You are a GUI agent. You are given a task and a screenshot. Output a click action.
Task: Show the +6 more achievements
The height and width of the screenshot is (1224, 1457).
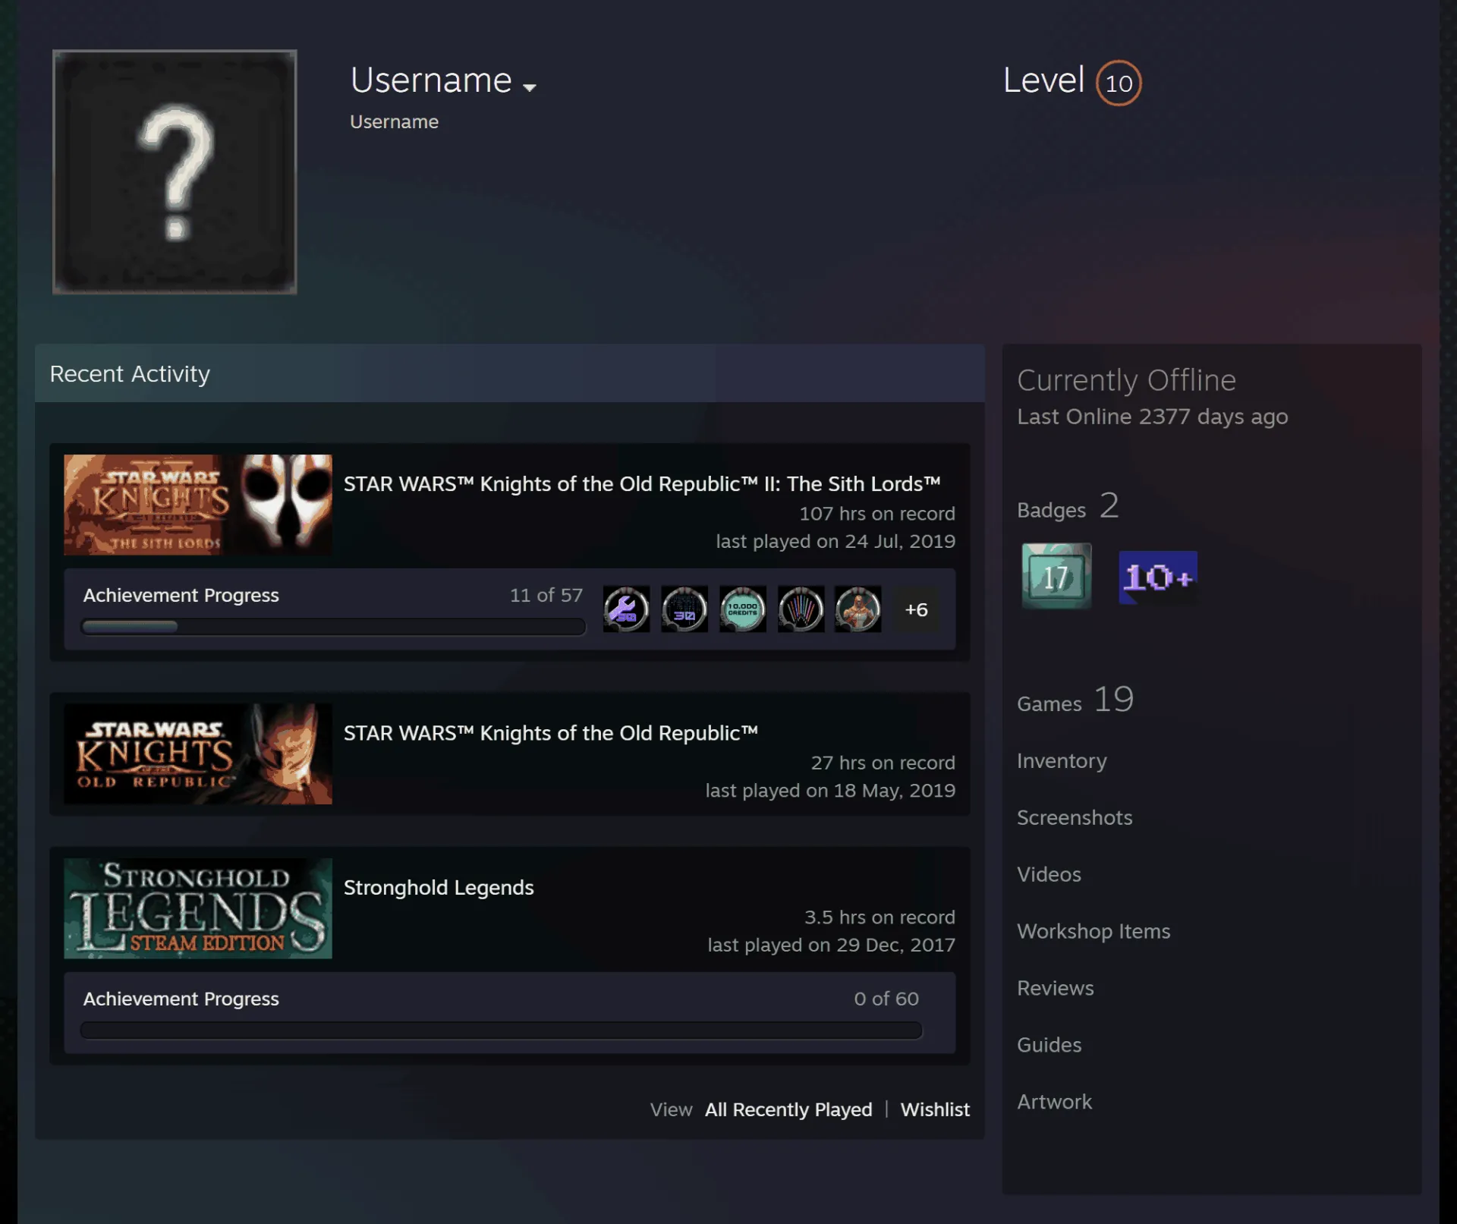coord(916,609)
